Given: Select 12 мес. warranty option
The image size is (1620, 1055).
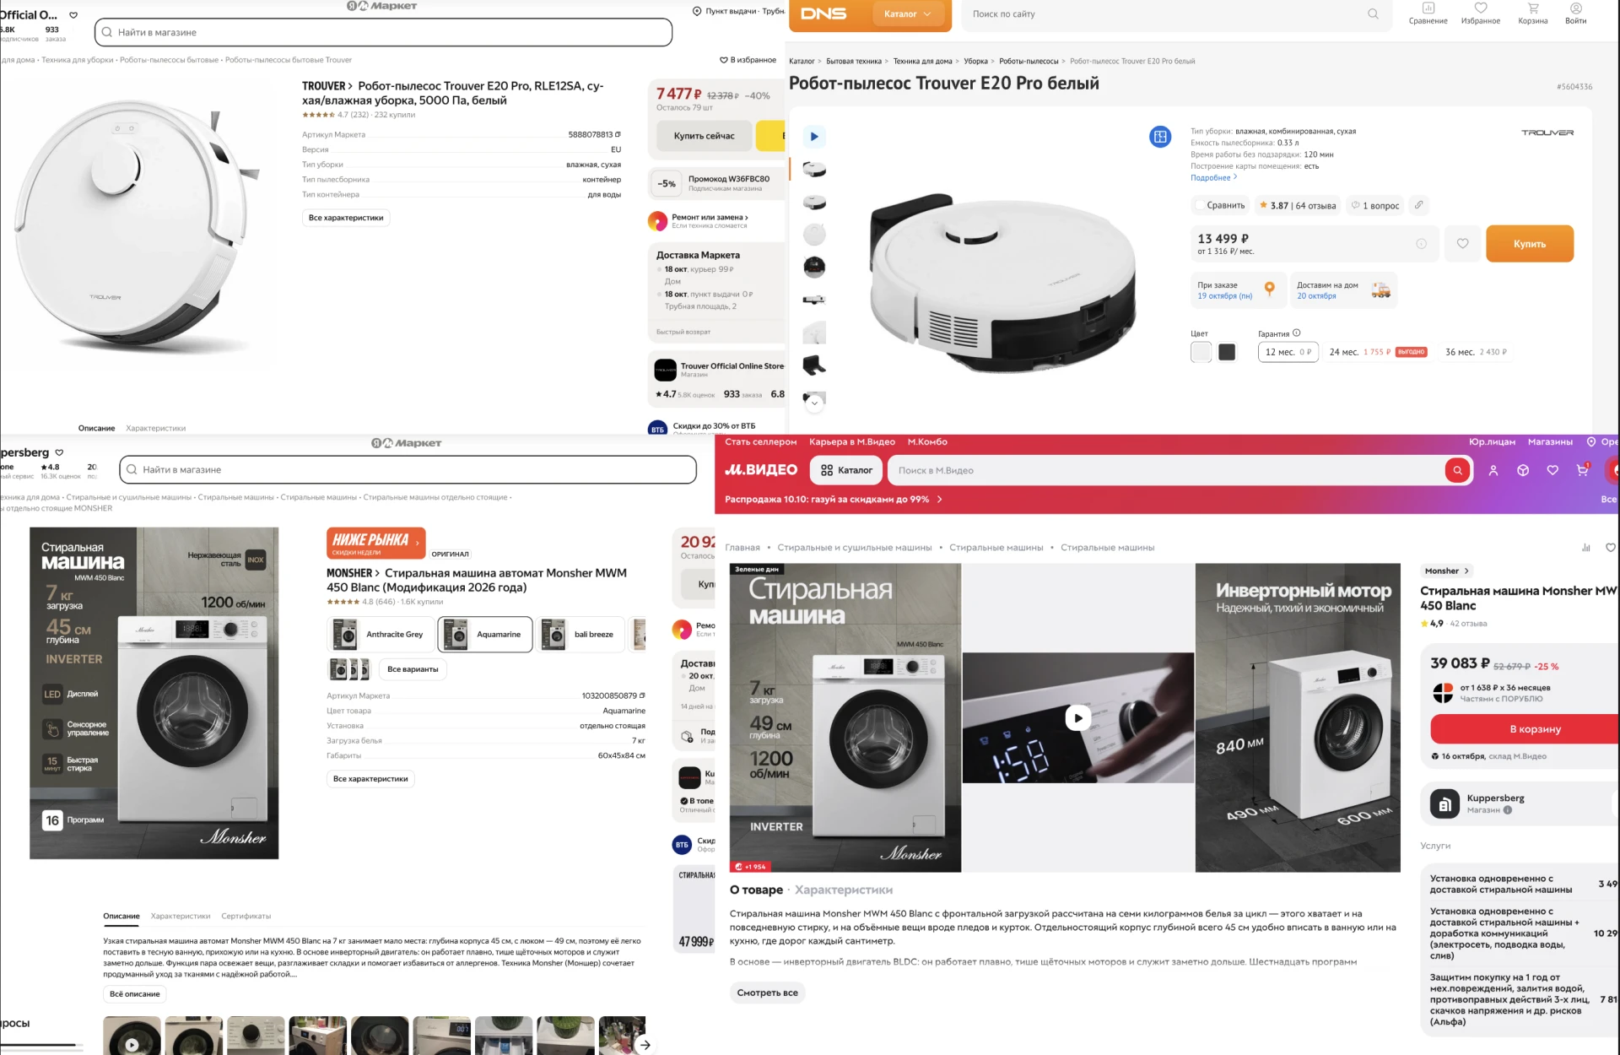Looking at the screenshot, I should [x=1288, y=352].
